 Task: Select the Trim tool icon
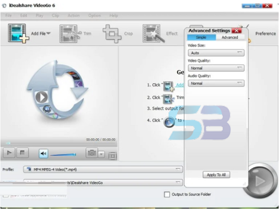tap(70, 34)
